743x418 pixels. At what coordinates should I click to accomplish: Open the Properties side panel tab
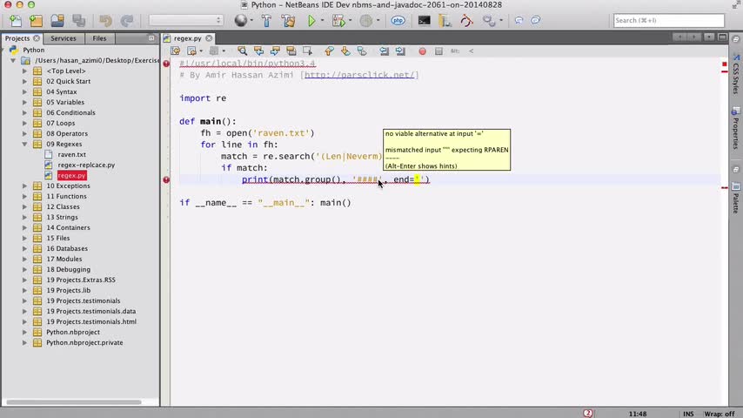735,129
